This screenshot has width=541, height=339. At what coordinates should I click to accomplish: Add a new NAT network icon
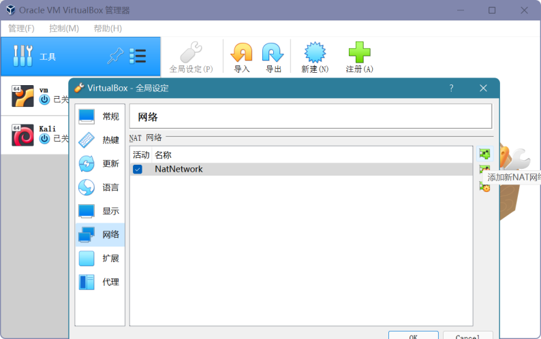point(484,154)
